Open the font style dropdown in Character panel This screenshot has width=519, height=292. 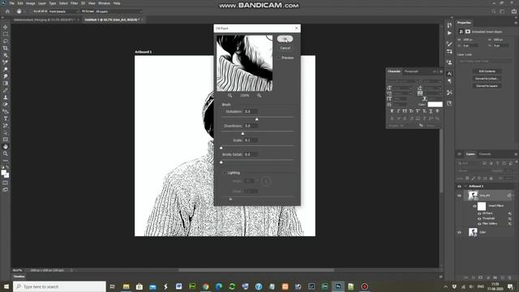(432, 81)
